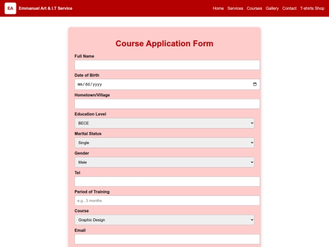Focus the Full Name input field
This screenshot has height=247, width=329.
click(167, 65)
